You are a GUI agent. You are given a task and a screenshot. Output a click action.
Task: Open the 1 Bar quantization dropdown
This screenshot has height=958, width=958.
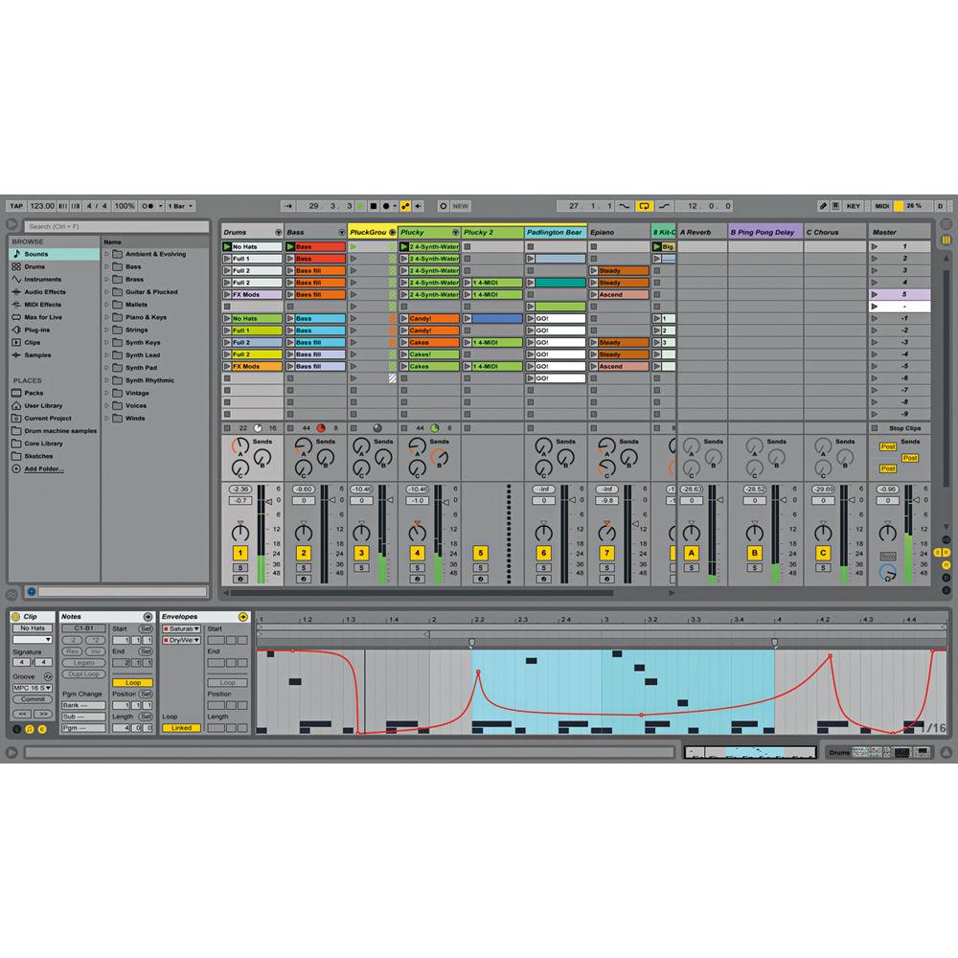(x=179, y=205)
